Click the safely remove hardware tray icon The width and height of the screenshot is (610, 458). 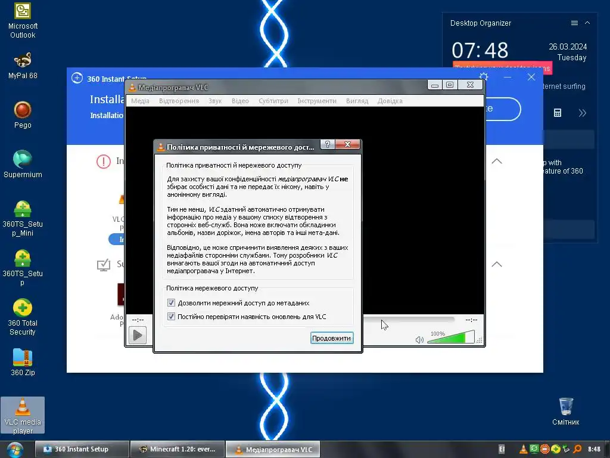(x=566, y=450)
